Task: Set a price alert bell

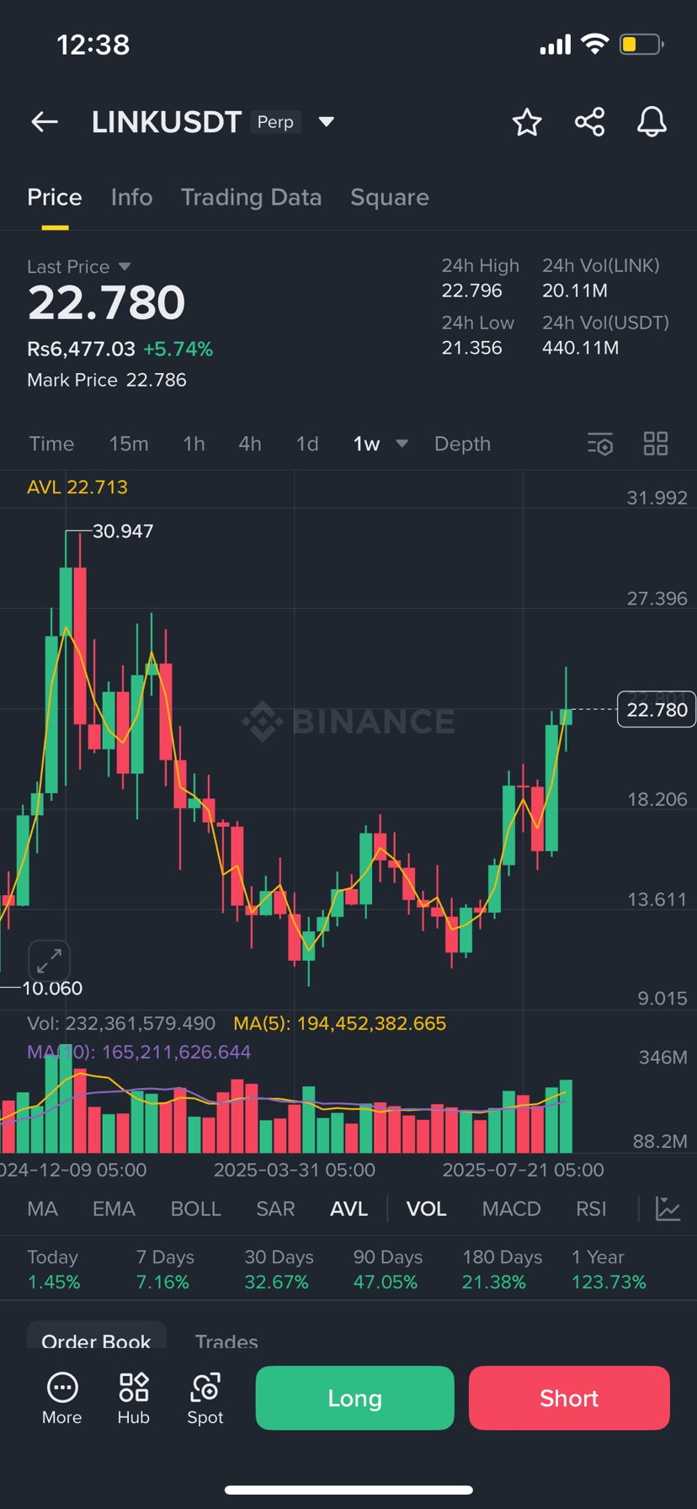Action: [652, 122]
